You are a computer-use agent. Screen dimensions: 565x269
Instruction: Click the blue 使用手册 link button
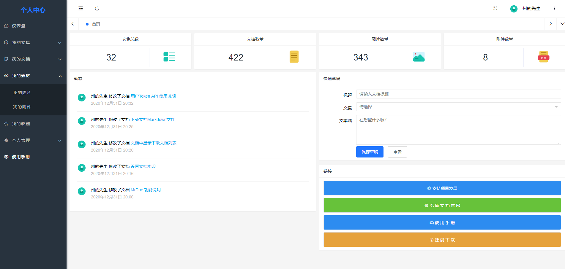[442, 222]
